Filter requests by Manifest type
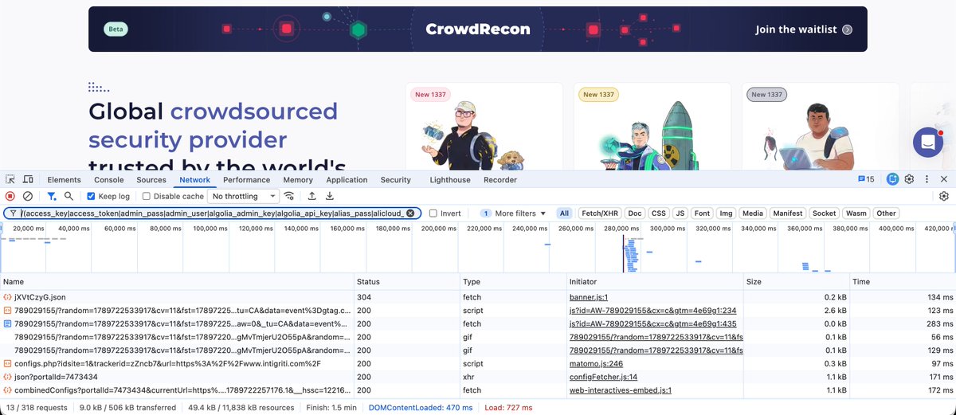This screenshot has width=956, height=415. click(788, 213)
